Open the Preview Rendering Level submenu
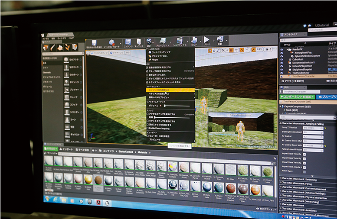 click(x=170, y=97)
